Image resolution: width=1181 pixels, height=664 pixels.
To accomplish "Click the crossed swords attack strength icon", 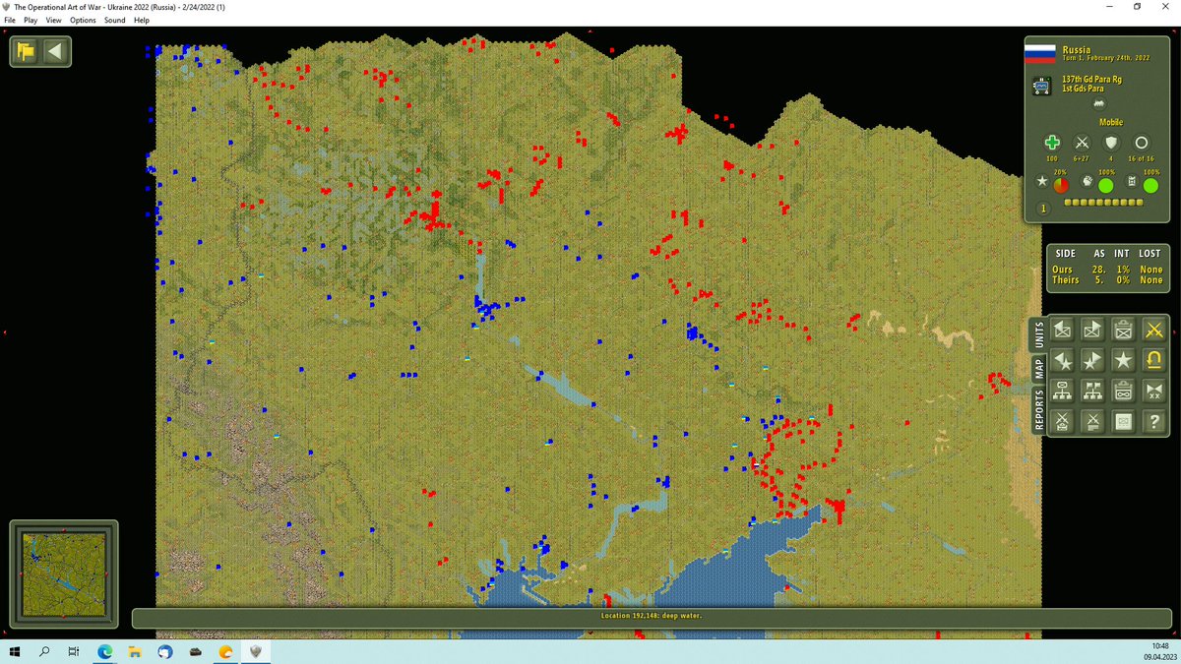I will click(1082, 143).
